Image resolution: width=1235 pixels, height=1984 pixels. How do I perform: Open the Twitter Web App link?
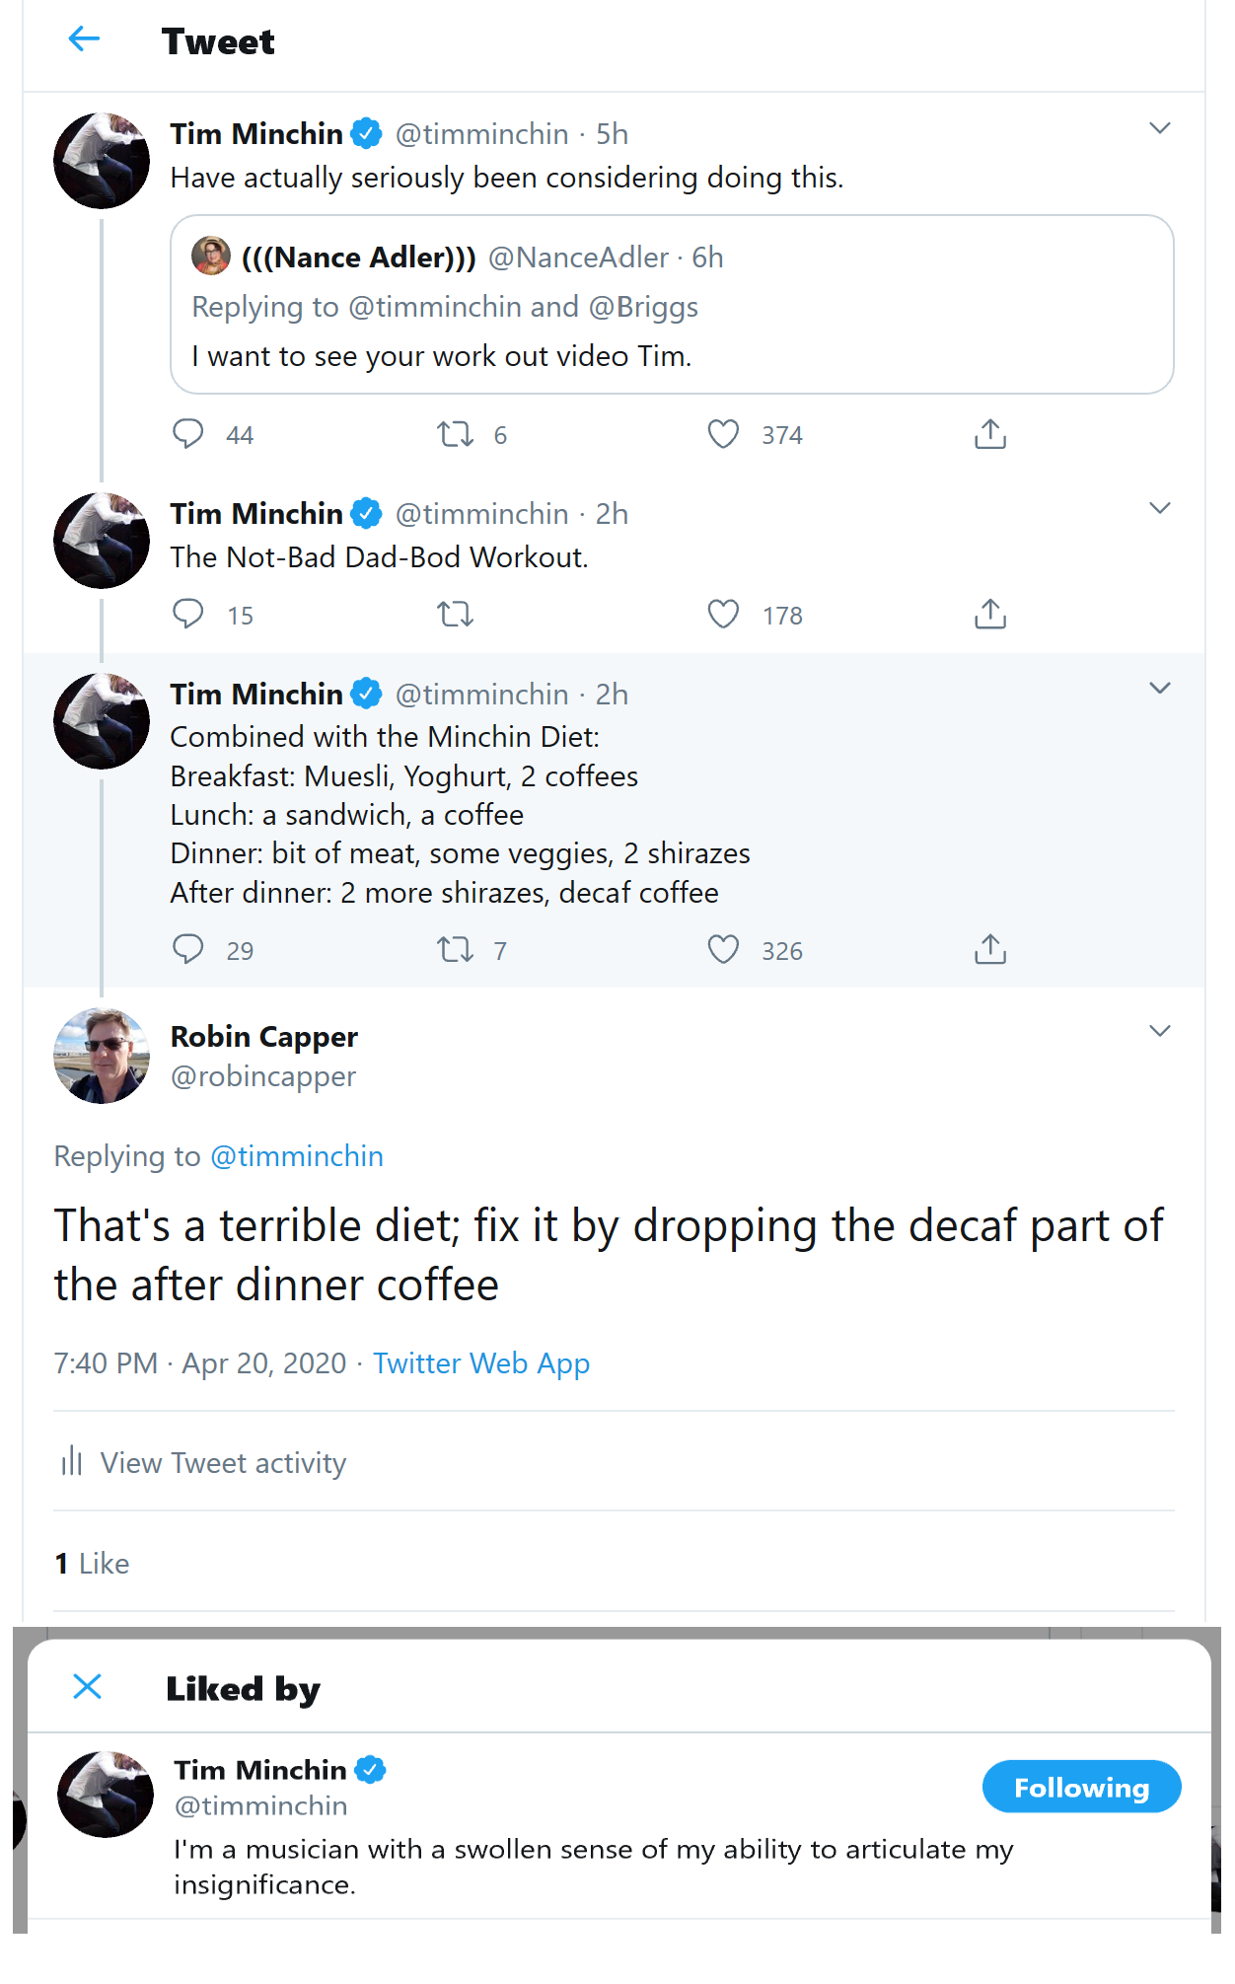481,1363
